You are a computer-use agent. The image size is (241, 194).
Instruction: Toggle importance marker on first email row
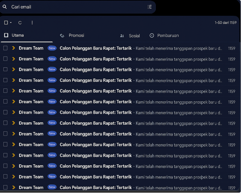click(14, 48)
